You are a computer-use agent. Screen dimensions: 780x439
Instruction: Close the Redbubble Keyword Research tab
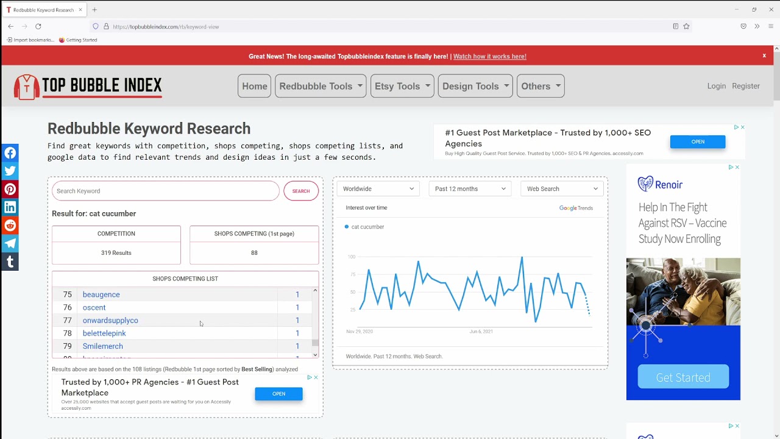(80, 10)
